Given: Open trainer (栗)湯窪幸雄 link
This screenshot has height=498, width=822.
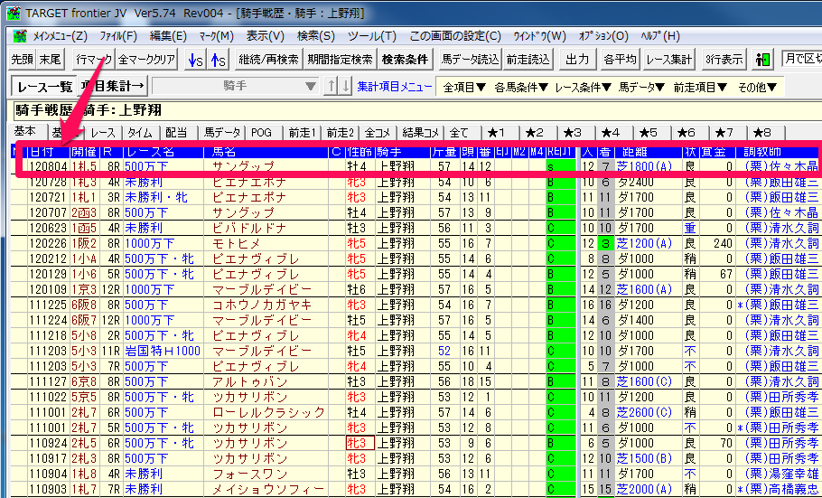Looking at the screenshot, I should [781, 475].
